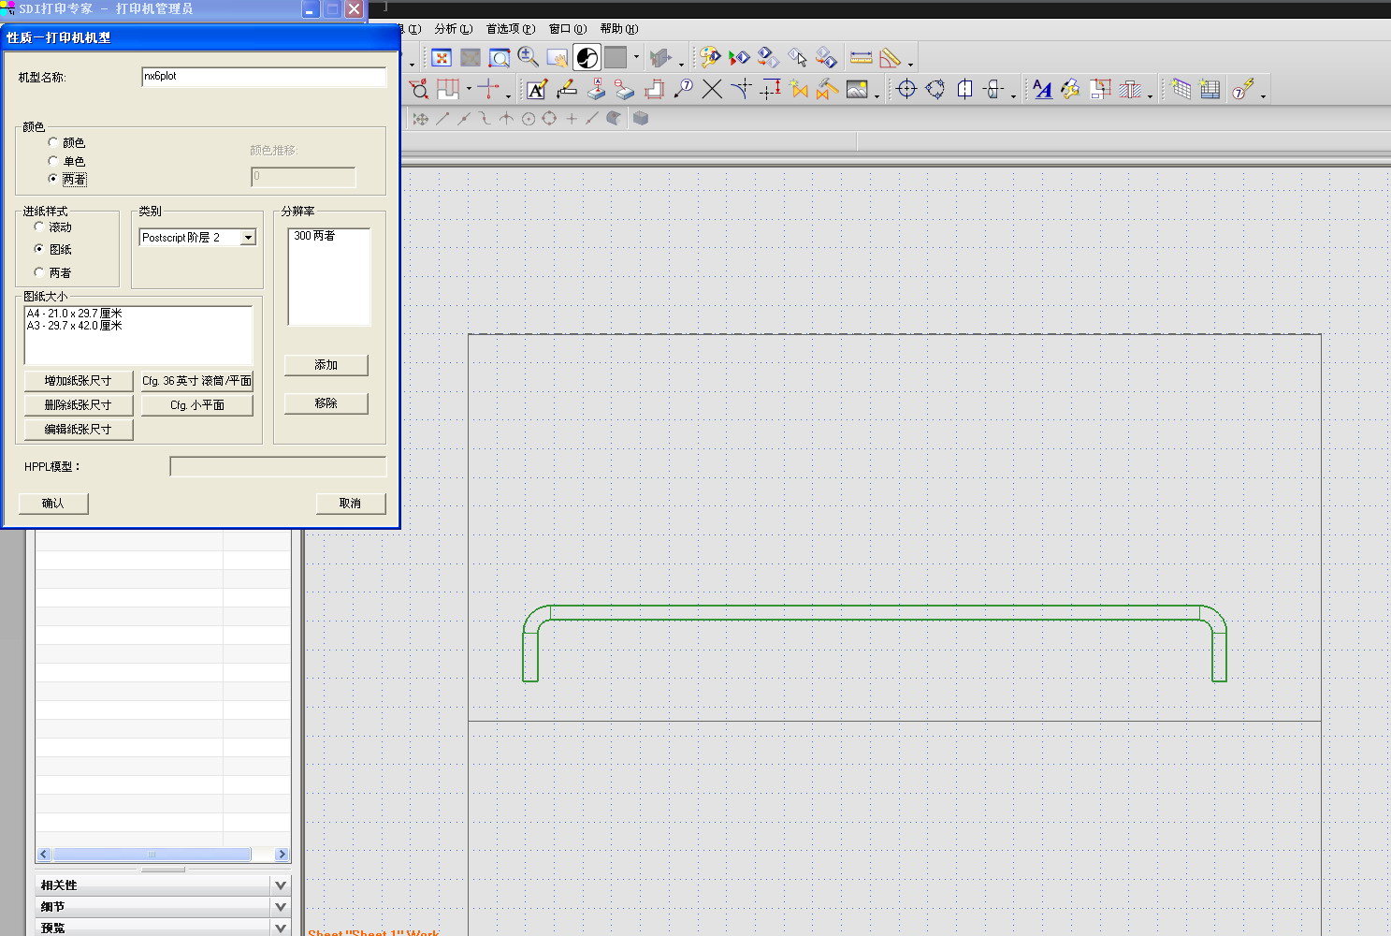1391x936 pixels.
Task: Click the offset region L-shape icon
Action: [x=654, y=90]
